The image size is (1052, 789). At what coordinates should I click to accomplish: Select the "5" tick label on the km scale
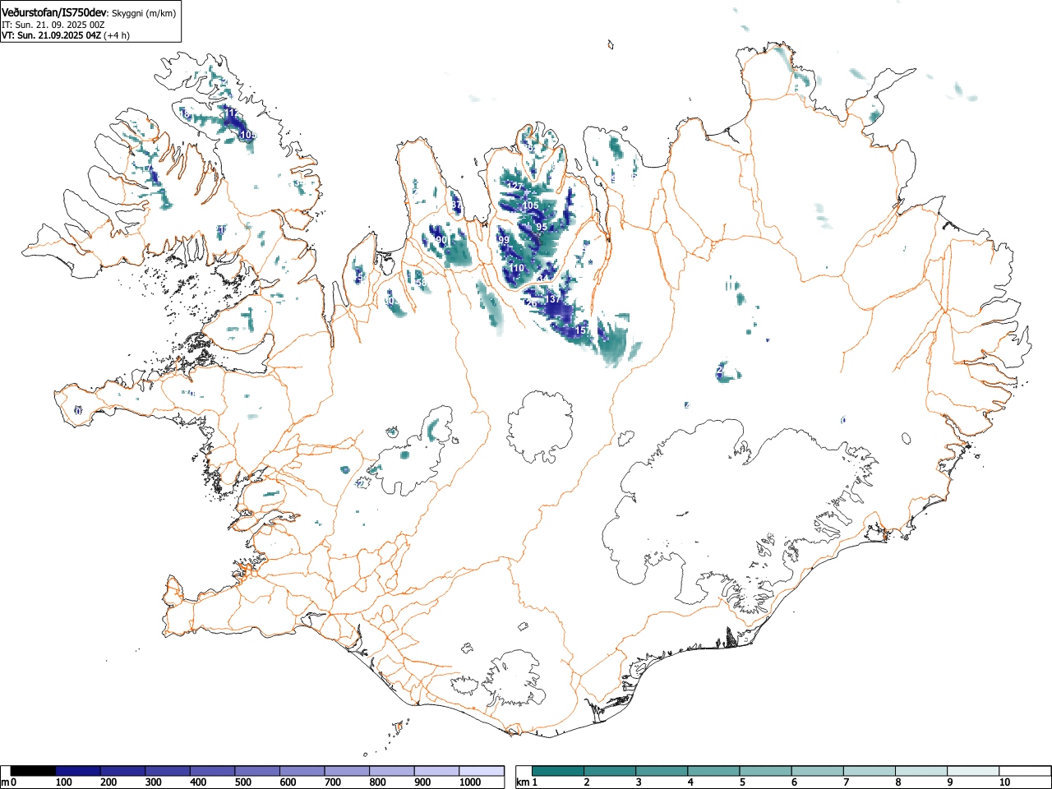pyautogui.click(x=742, y=782)
